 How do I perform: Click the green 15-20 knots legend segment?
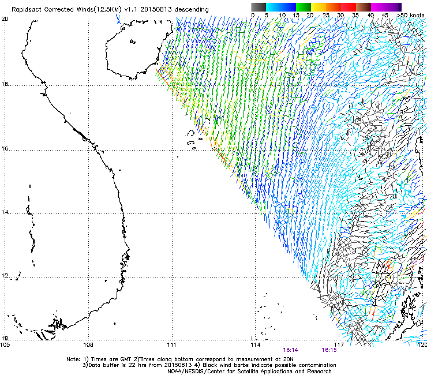point(304,7)
